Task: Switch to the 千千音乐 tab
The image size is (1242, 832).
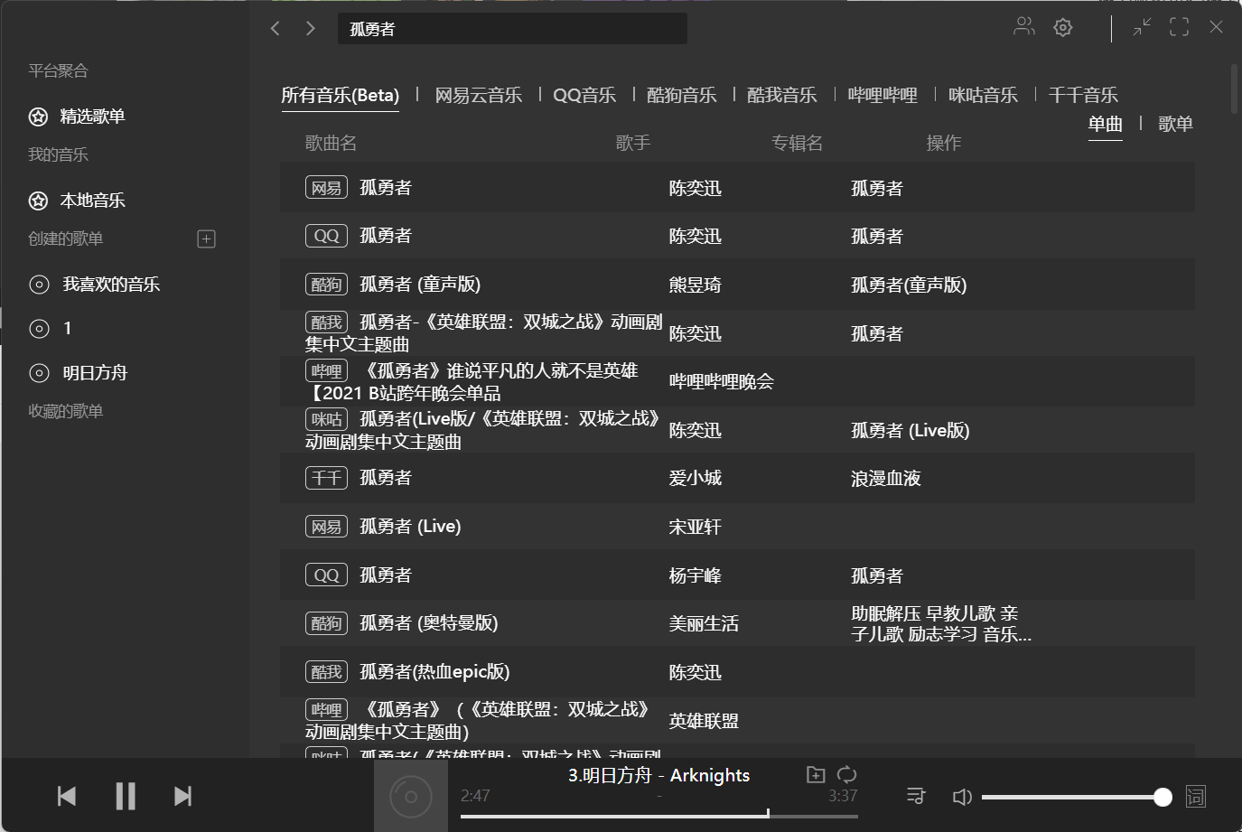Action: point(1083,95)
